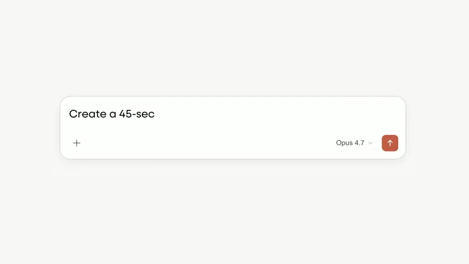Send the prompt with the orange arrow button

click(390, 143)
